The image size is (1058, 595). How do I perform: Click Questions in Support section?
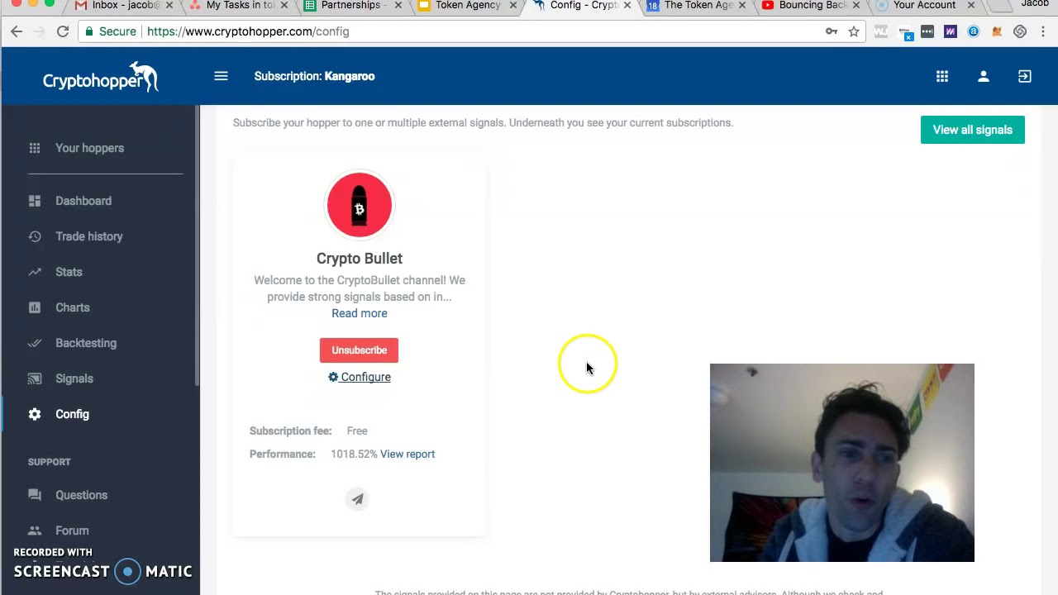pos(81,495)
